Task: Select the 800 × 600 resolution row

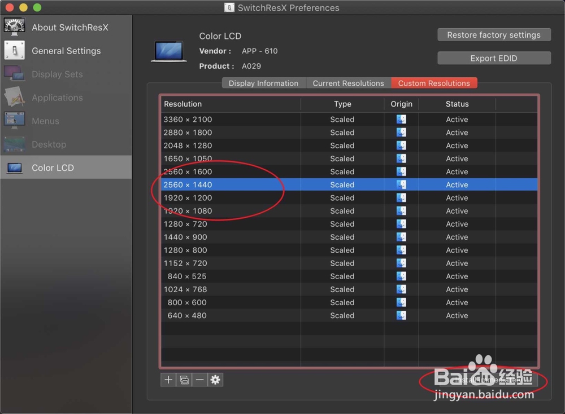Action: point(349,302)
